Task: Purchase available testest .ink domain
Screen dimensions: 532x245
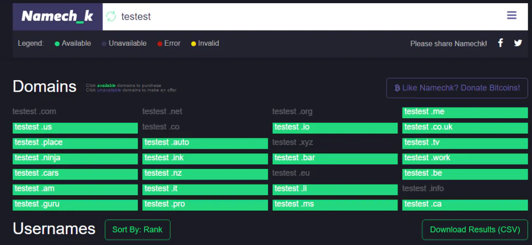Action: tap(205, 159)
